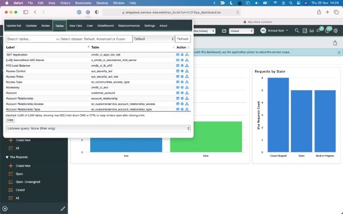Open Listview query dropdown

(x=98, y=128)
